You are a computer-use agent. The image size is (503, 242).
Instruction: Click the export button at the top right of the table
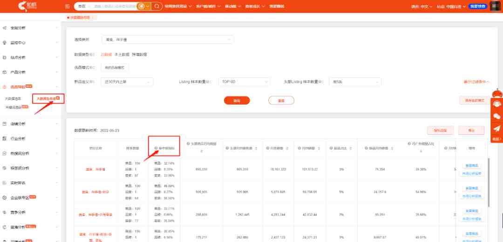pos(471,130)
